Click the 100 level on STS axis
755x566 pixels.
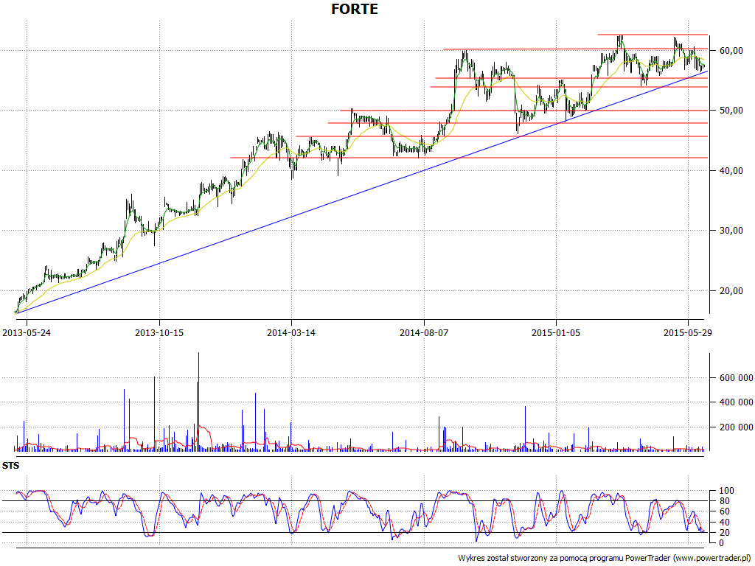point(726,491)
